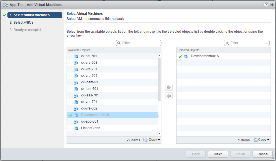Click the right arrow to add selected VM
Image resolution: width=276 pixels, height=161 pixels.
169,87
